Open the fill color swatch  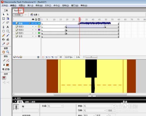pos(8,65)
